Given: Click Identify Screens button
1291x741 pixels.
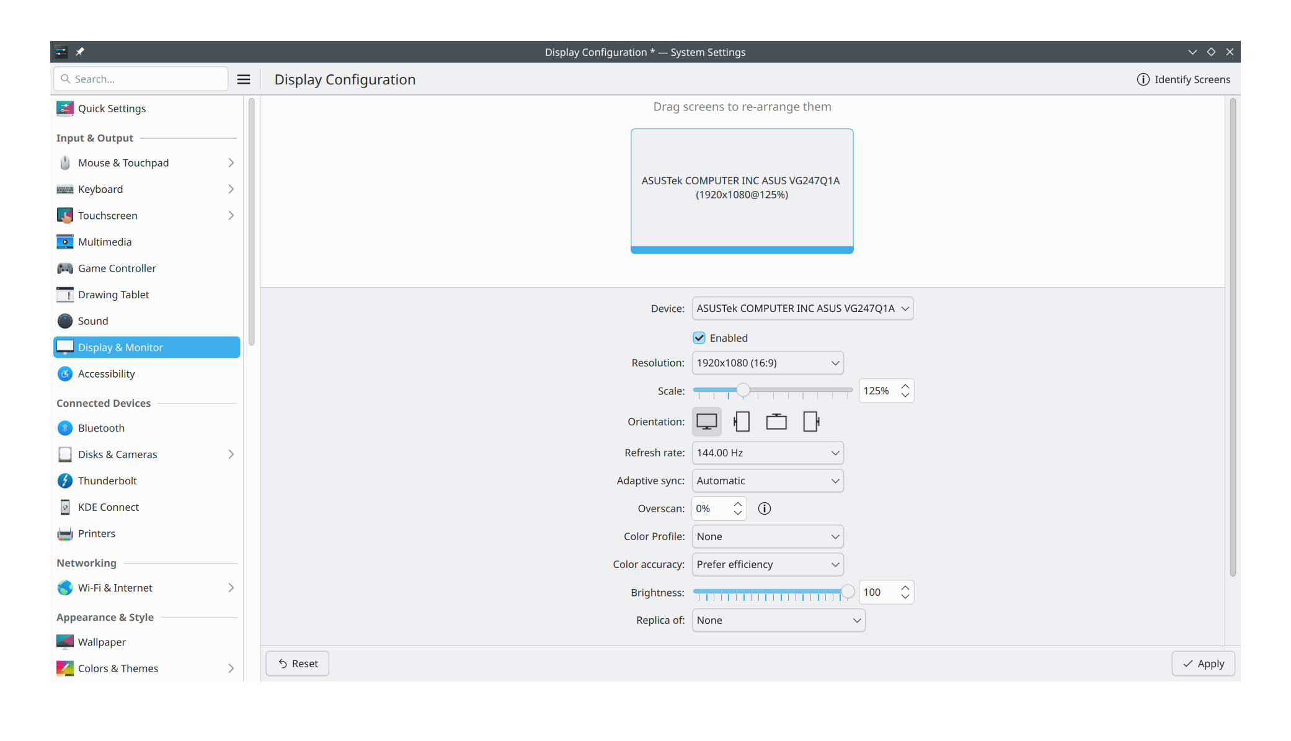Looking at the screenshot, I should point(1184,79).
